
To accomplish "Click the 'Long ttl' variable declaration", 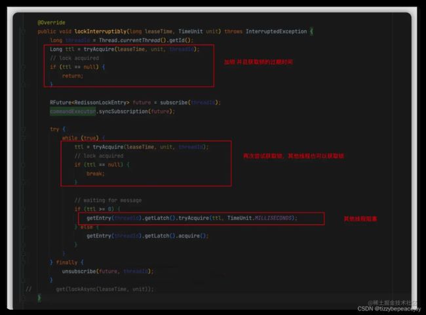I will point(62,49).
